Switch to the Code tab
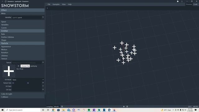Screen dimensions: 199x112 point(195,4)
